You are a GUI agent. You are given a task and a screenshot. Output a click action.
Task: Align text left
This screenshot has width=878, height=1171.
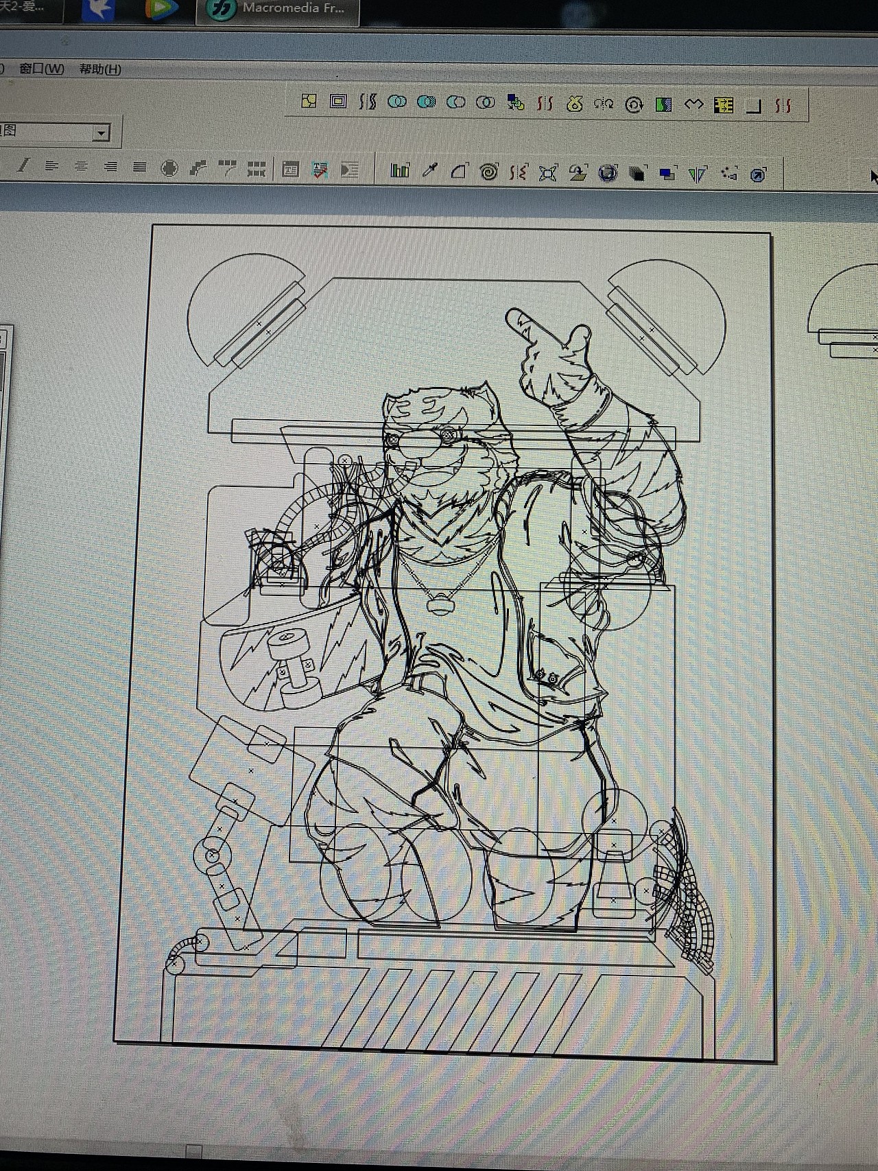(51, 166)
